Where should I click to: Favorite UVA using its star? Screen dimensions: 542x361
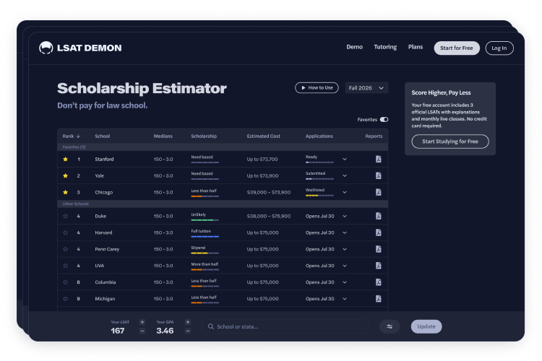(65, 266)
